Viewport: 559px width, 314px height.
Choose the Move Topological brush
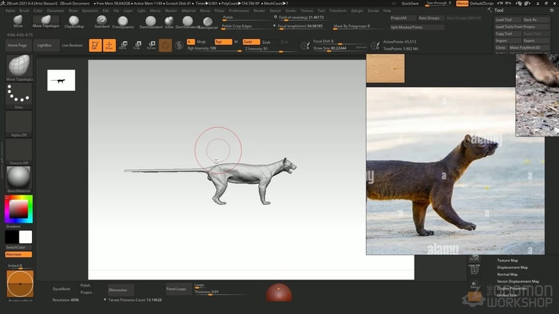point(45,21)
